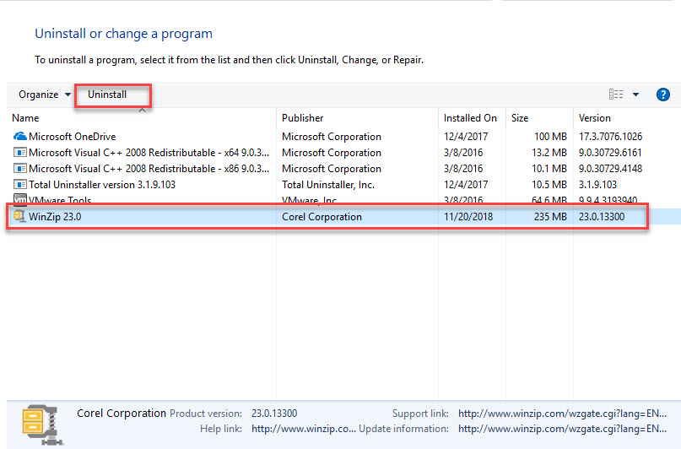This screenshot has height=449, width=681.
Task: Sort by the Version column header
Action: pos(595,118)
